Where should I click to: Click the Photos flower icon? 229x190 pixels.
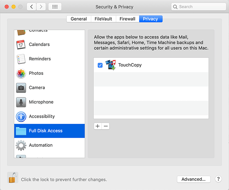[21, 73]
